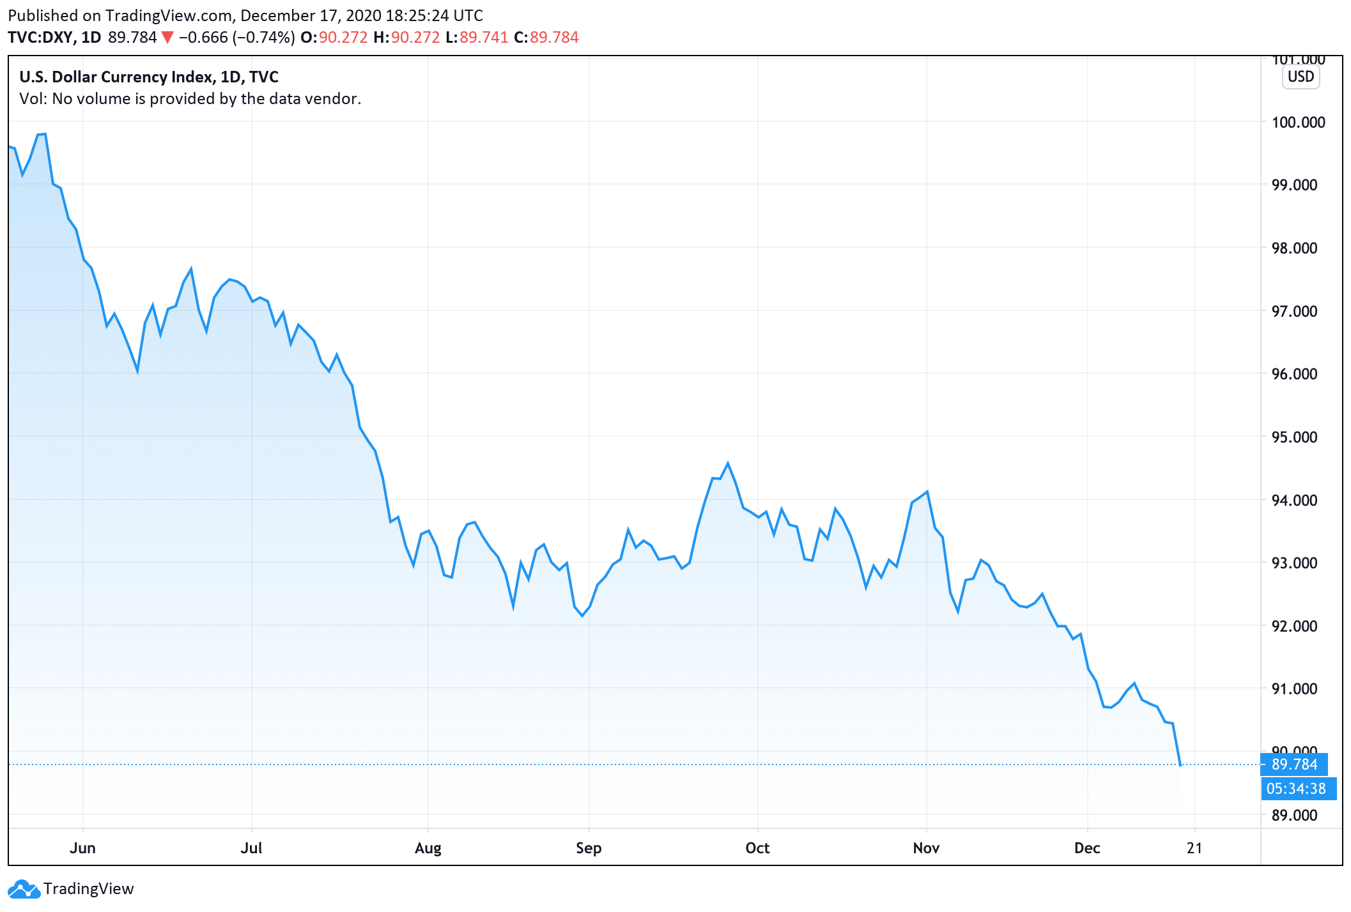
Task: Click the 21 date label on time axis
Action: (1194, 848)
